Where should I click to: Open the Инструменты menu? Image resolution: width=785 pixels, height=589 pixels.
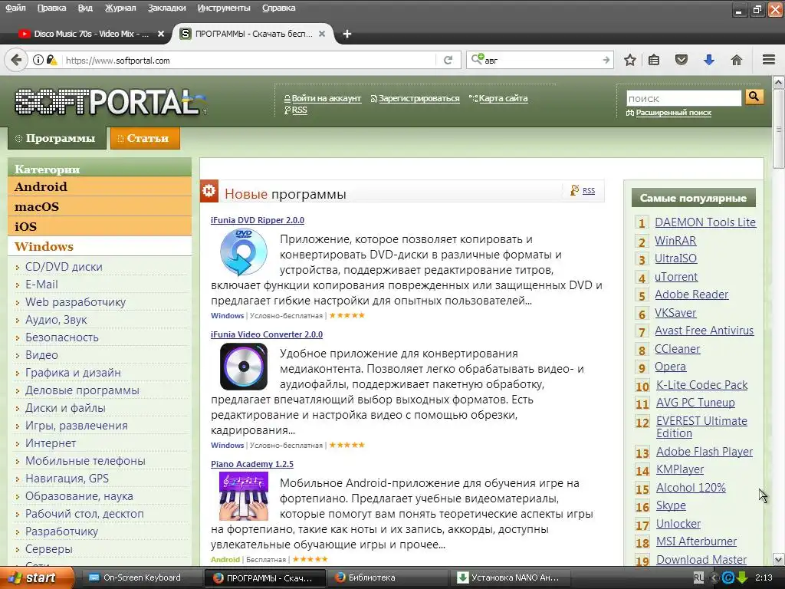(224, 8)
